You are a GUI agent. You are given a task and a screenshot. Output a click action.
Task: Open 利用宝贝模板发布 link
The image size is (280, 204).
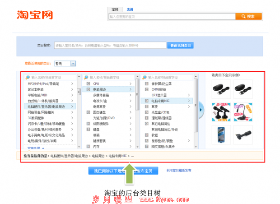(x=179, y=171)
